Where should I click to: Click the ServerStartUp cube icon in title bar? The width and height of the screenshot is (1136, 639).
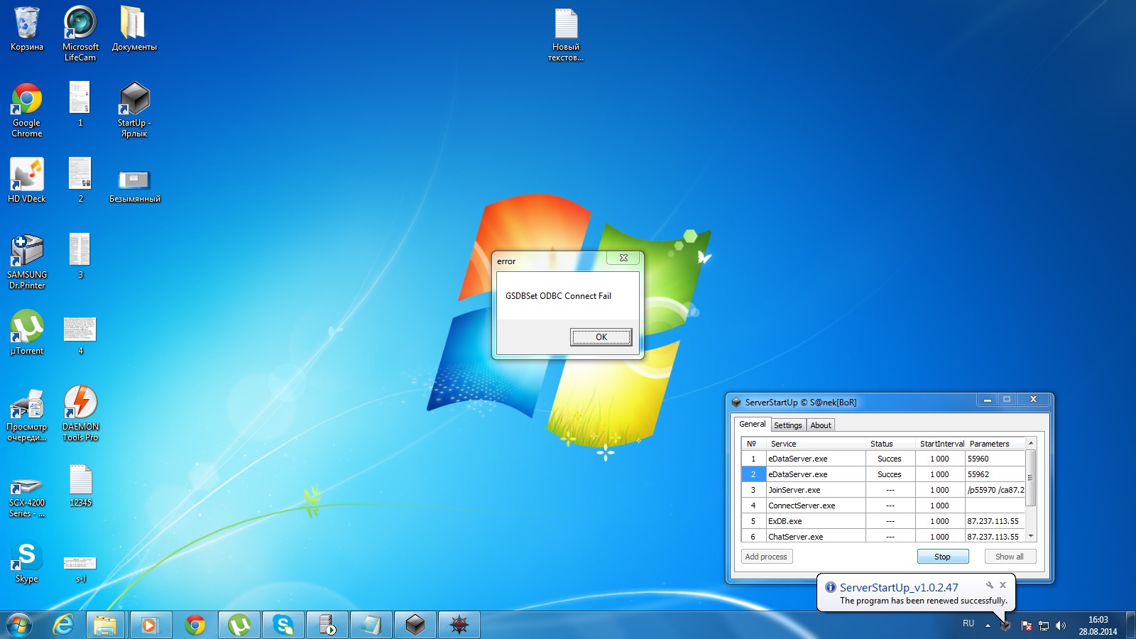click(736, 402)
